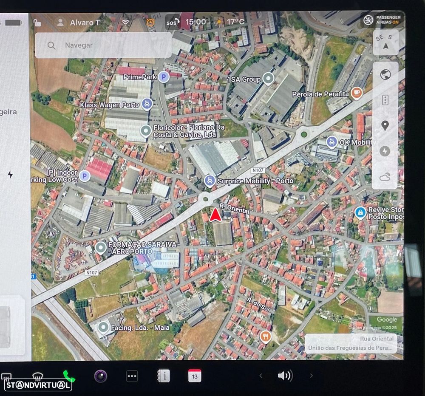
Task: Open the owner's manual app icon
Action: point(164,376)
